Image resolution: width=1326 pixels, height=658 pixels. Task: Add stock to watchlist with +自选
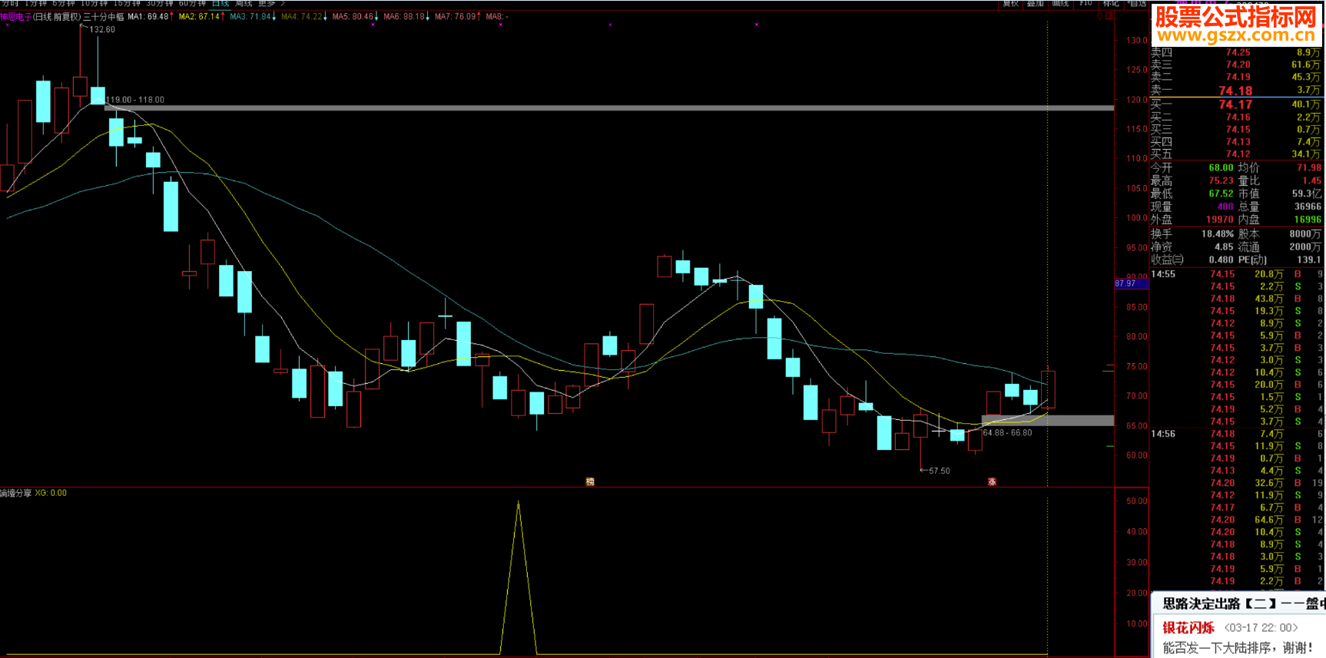(x=1136, y=3)
